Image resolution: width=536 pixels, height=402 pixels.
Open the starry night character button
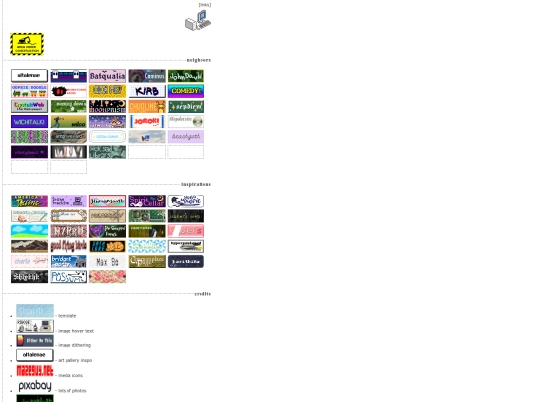(107, 121)
